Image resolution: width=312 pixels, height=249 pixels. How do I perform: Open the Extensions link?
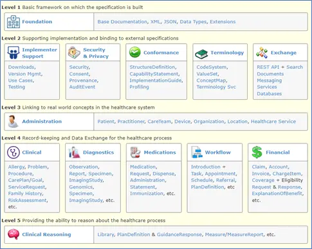[223, 22]
